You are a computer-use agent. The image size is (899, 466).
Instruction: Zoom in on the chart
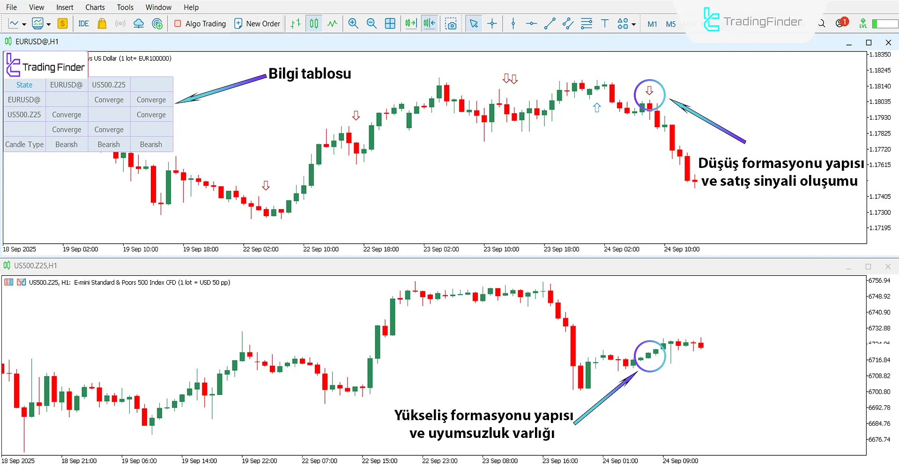[353, 23]
